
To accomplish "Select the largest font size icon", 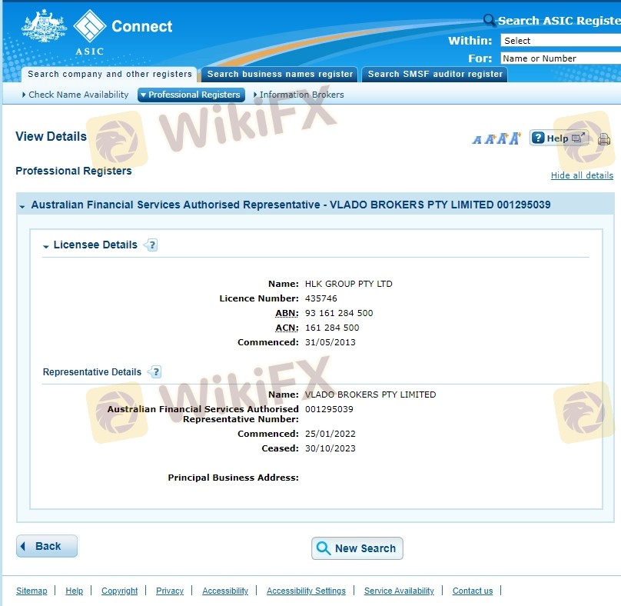I will coord(514,138).
